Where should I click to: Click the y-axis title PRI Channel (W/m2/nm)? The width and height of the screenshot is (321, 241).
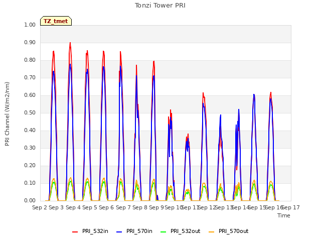[x=7, y=114]
